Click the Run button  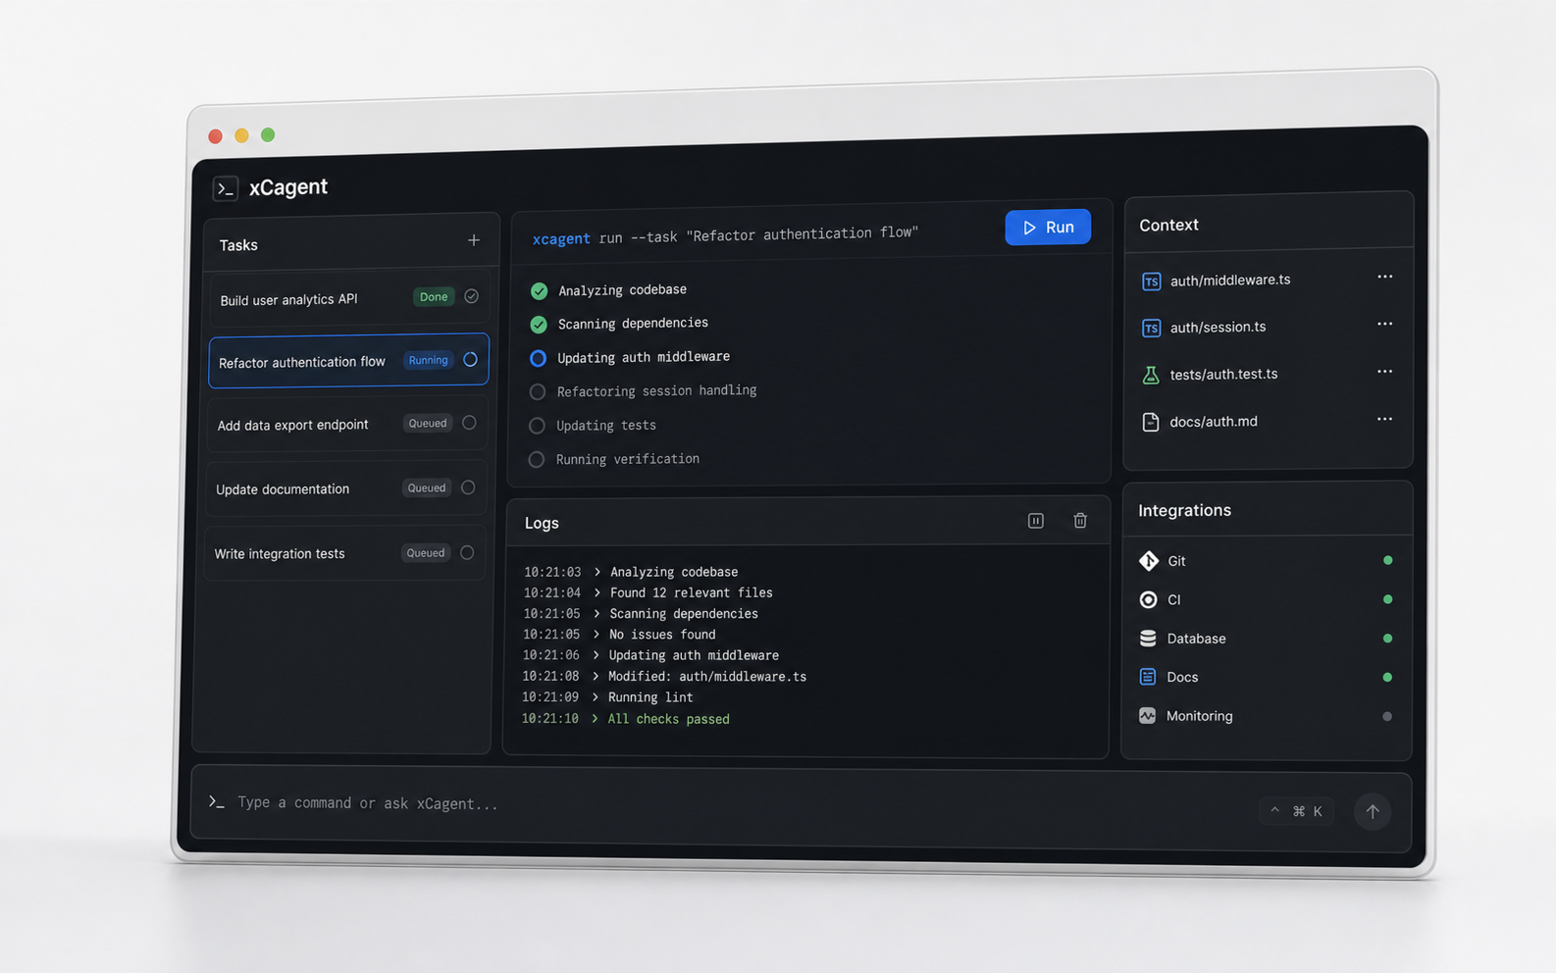click(x=1048, y=227)
